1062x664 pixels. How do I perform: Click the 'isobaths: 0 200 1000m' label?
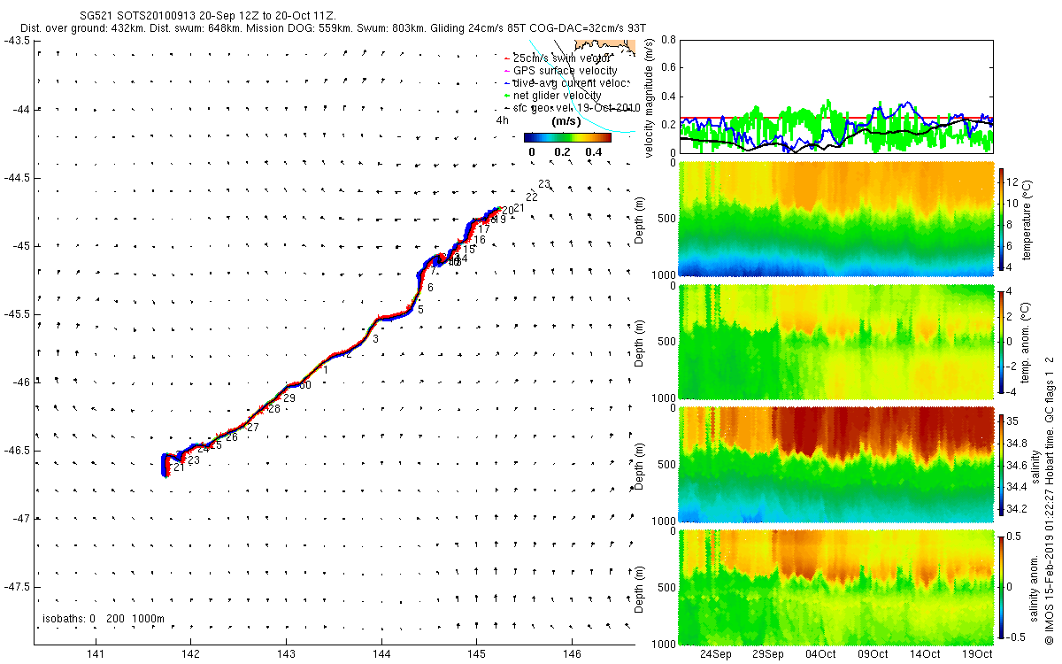tap(104, 618)
